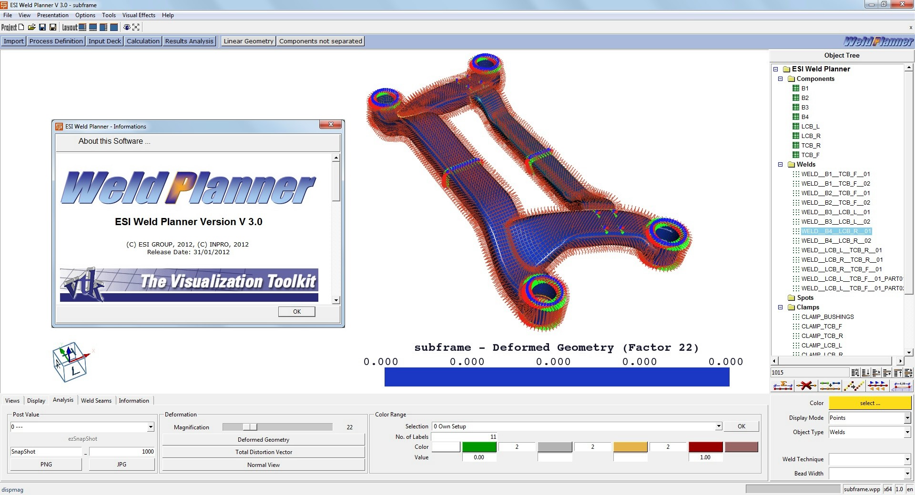Open the Display Mode dropdown showing Points
The width and height of the screenshot is (915, 495).
coord(907,418)
